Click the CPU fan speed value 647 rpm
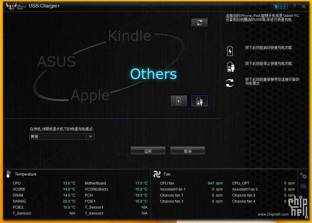The height and width of the screenshot is (223, 312). (215, 183)
